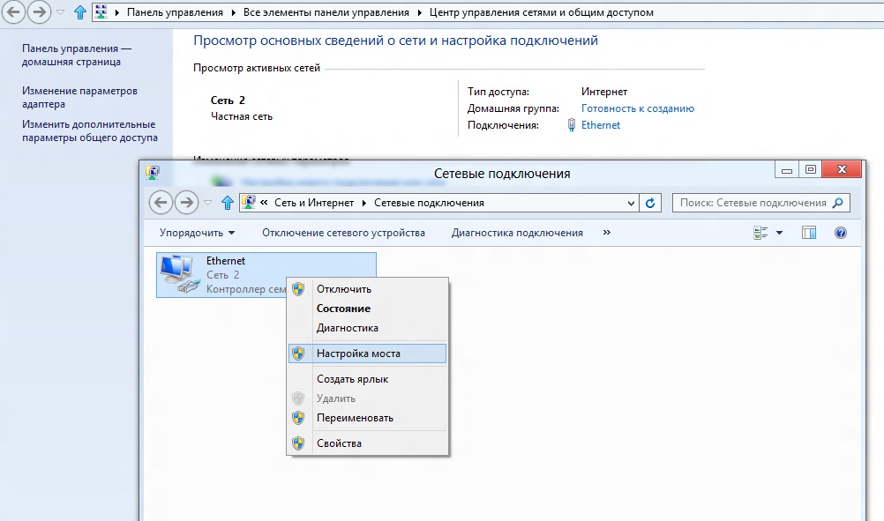This screenshot has width=884, height=521.
Task: Click the search magnifier icon
Action: pyautogui.click(x=838, y=203)
